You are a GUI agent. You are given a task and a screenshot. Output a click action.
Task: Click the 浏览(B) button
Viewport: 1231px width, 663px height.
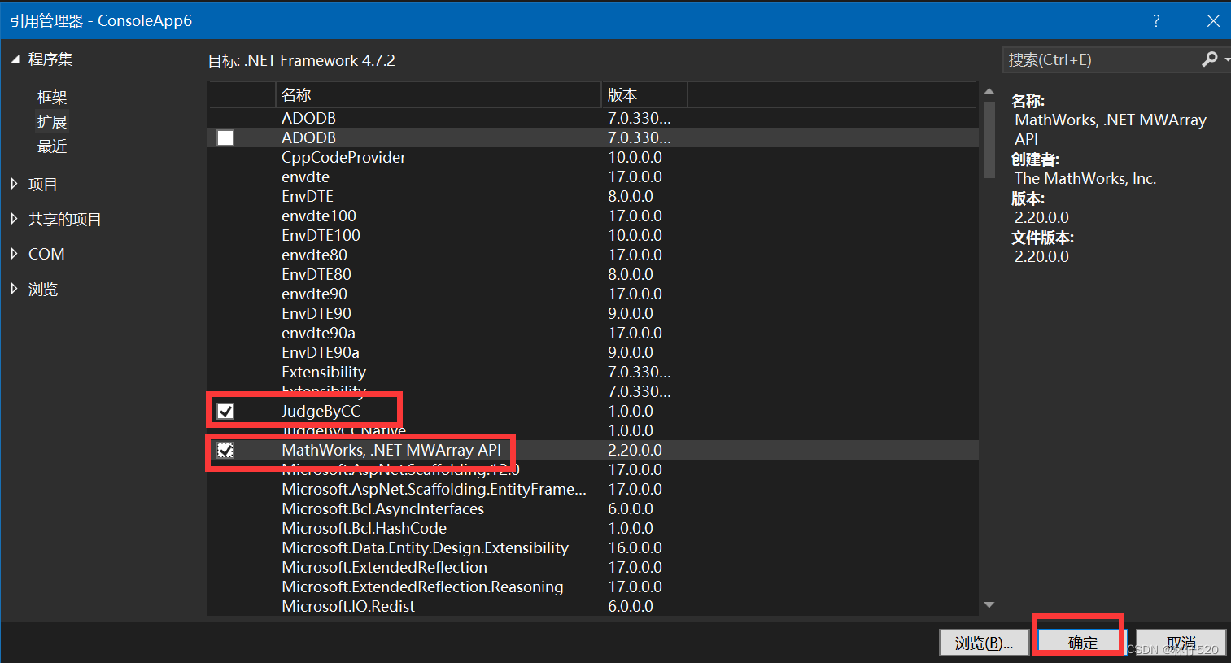pyautogui.click(x=984, y=642)
